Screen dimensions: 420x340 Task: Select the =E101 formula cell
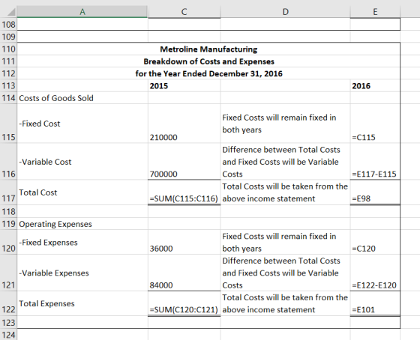(x=375, y=303)
